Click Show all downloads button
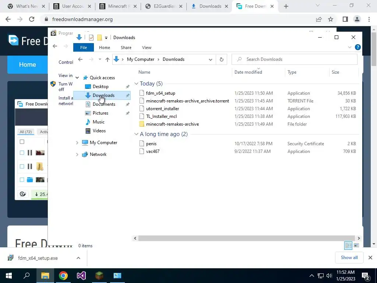The image size is (377, 283). tap(349, 258)
